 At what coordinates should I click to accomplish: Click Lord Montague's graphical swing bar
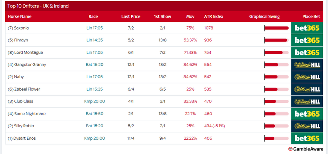point(276,53)
